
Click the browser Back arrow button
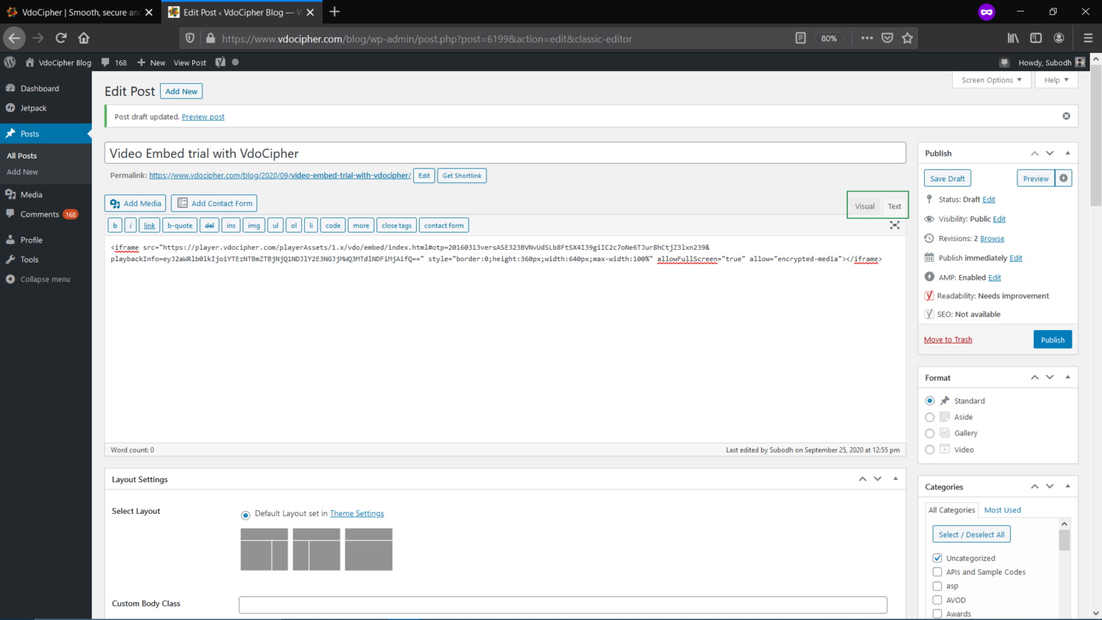tap(14, 38)
